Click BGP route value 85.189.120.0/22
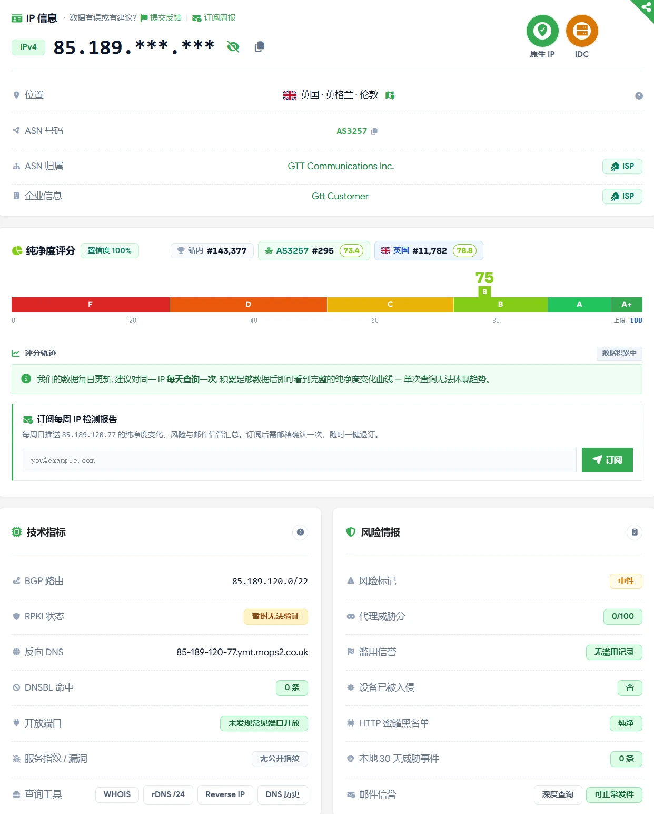 click(270, 582)
